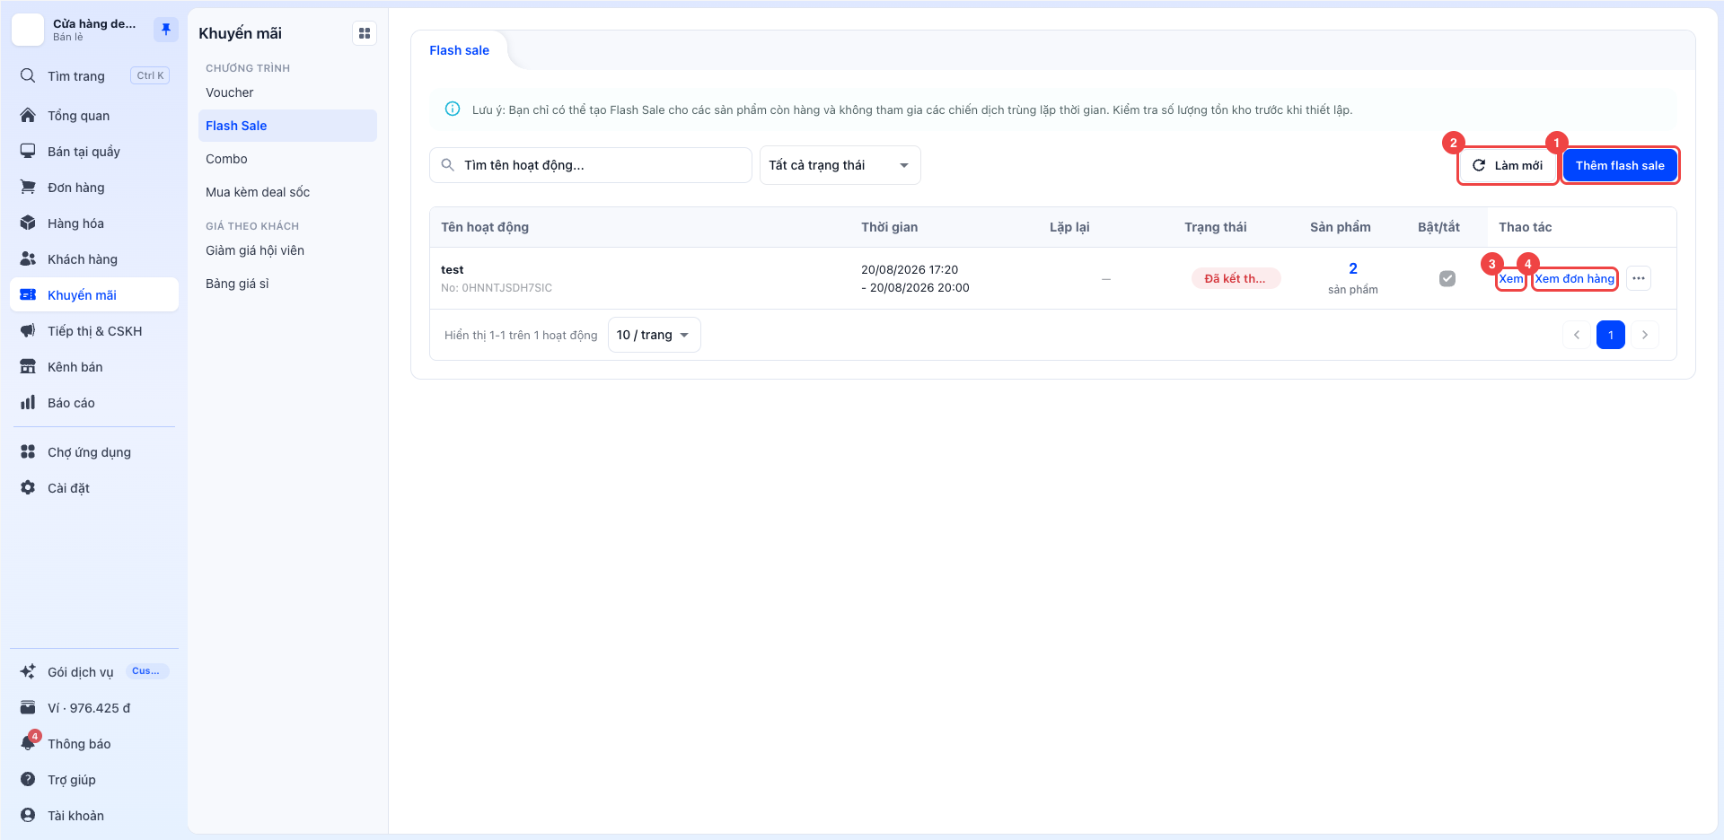
Task: Open more actions menu for test row
Action: click(x=1639, y=278)
